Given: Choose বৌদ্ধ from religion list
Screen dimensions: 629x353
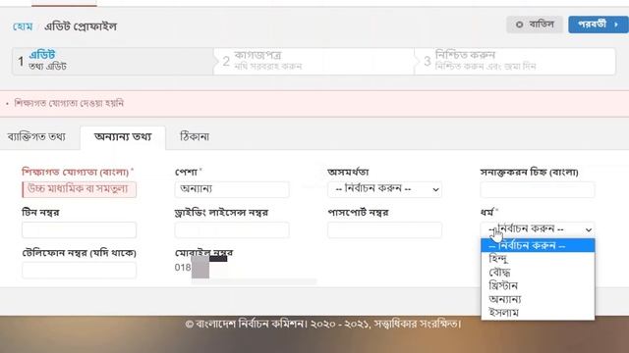Looking at the screenshot, I should tap(538, 273).
